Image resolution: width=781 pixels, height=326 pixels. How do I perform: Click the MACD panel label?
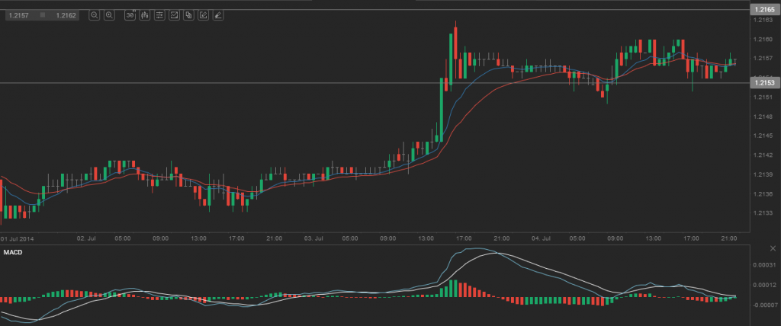coord(13,252)
